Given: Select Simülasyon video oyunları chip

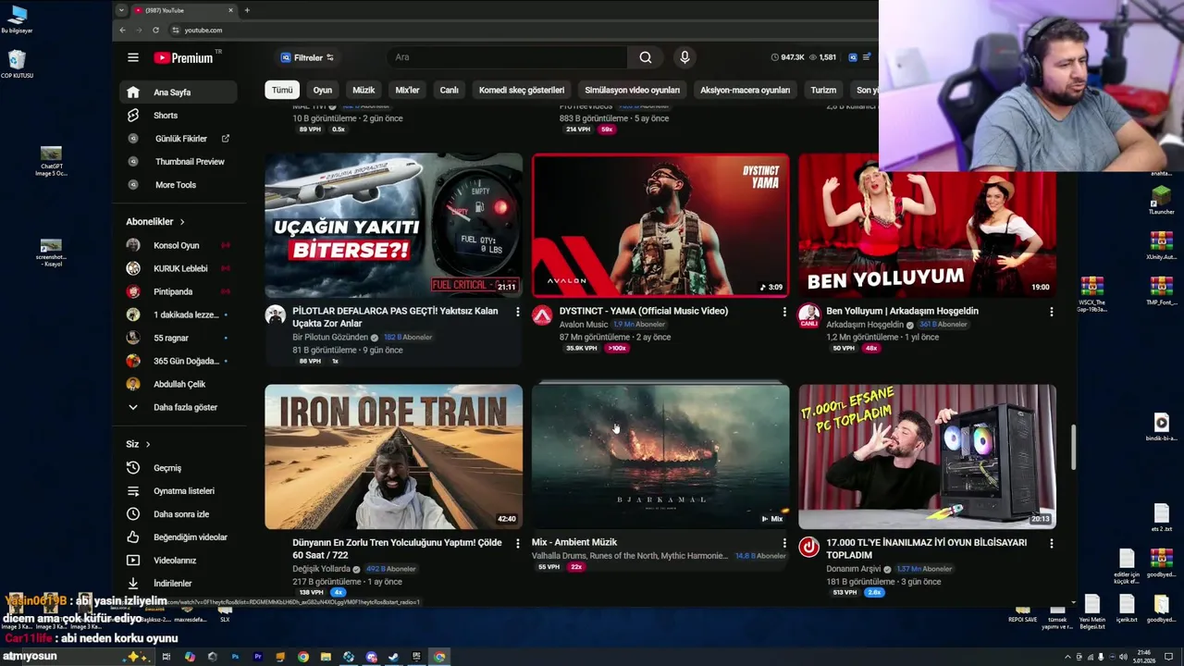Looking at the screenshot, I should point(632,90).
